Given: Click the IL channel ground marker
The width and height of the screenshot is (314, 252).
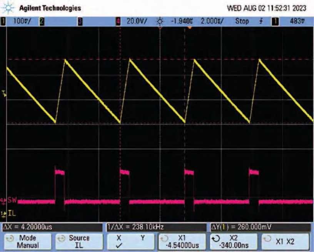Looking at the screenshot, I should click(x=3, y=214).
